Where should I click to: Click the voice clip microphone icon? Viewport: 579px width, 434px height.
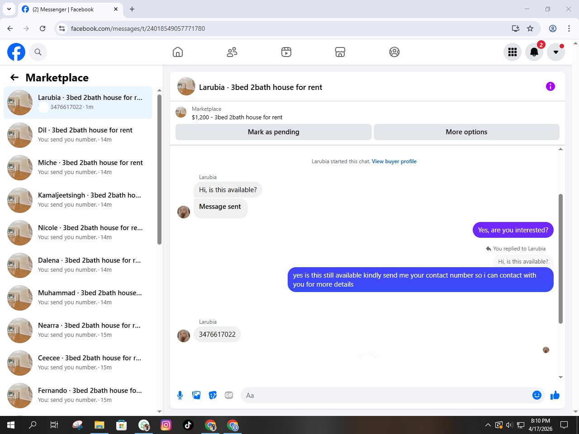pos(180,395)
